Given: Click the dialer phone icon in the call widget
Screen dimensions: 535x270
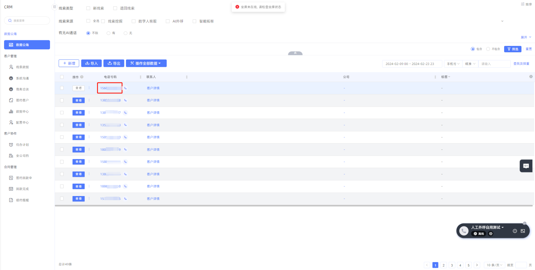Looking at the screenshot, I should (x=464, y=231).
